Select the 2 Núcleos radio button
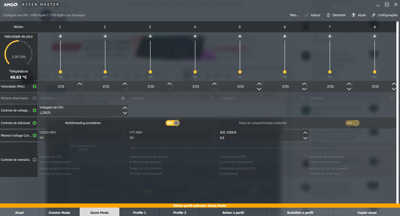The image size is (400, 216). [x=213, y=98]
